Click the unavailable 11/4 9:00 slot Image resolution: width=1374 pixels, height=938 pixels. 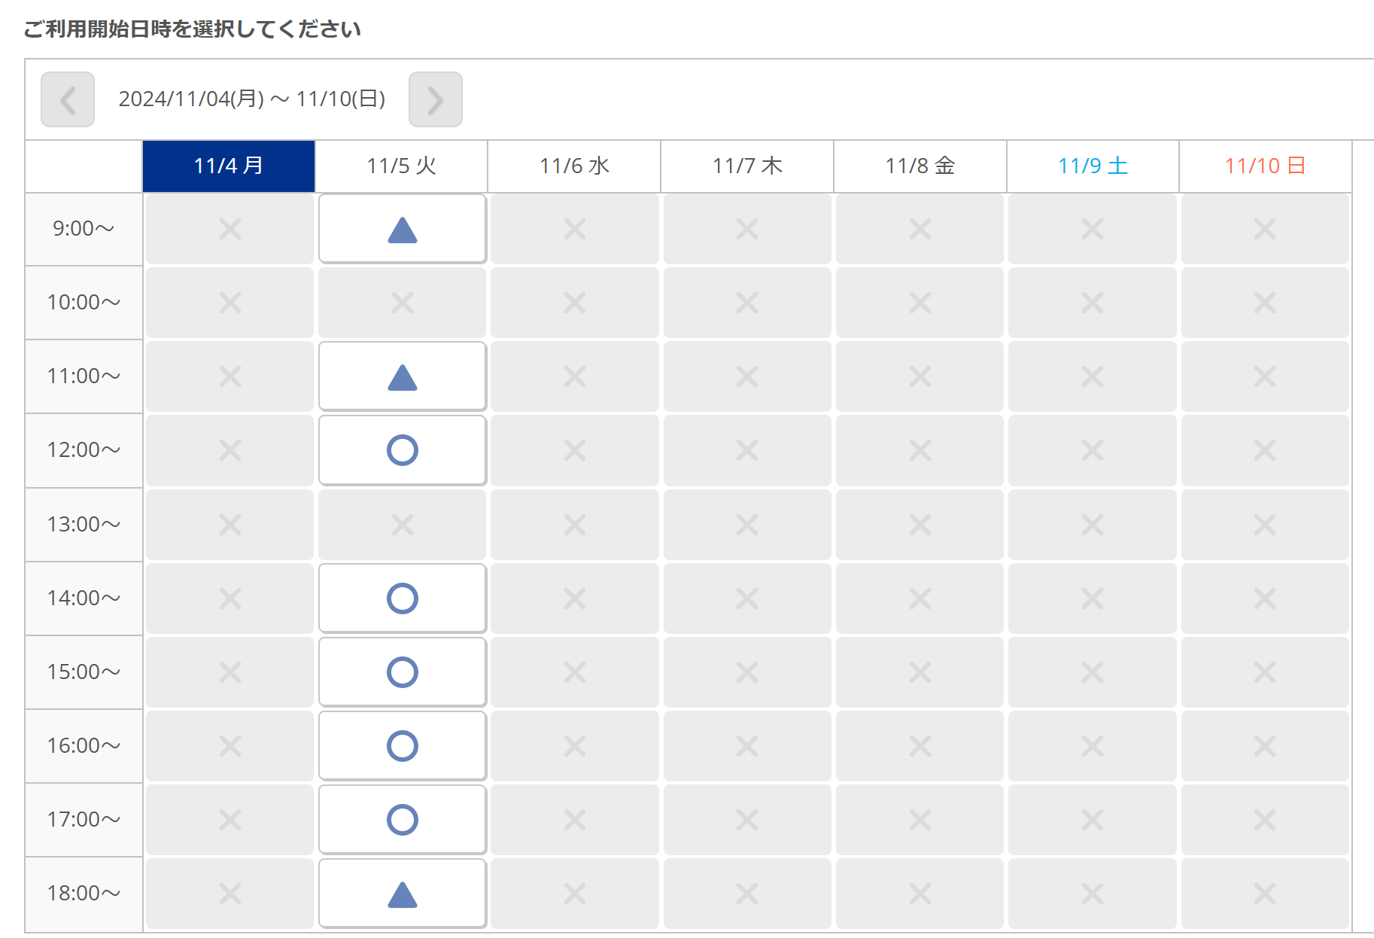point(230,229)
